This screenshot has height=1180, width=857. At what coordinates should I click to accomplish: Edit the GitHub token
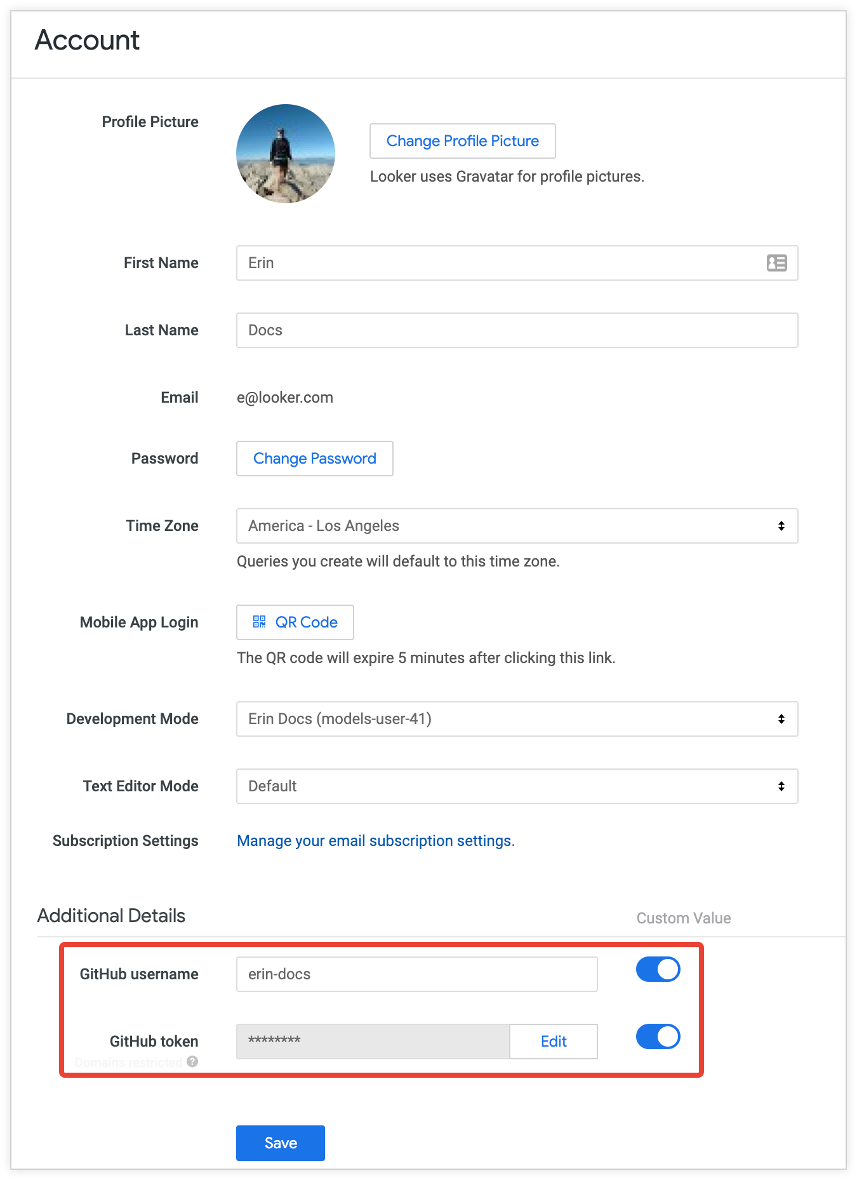[553, 1042]
